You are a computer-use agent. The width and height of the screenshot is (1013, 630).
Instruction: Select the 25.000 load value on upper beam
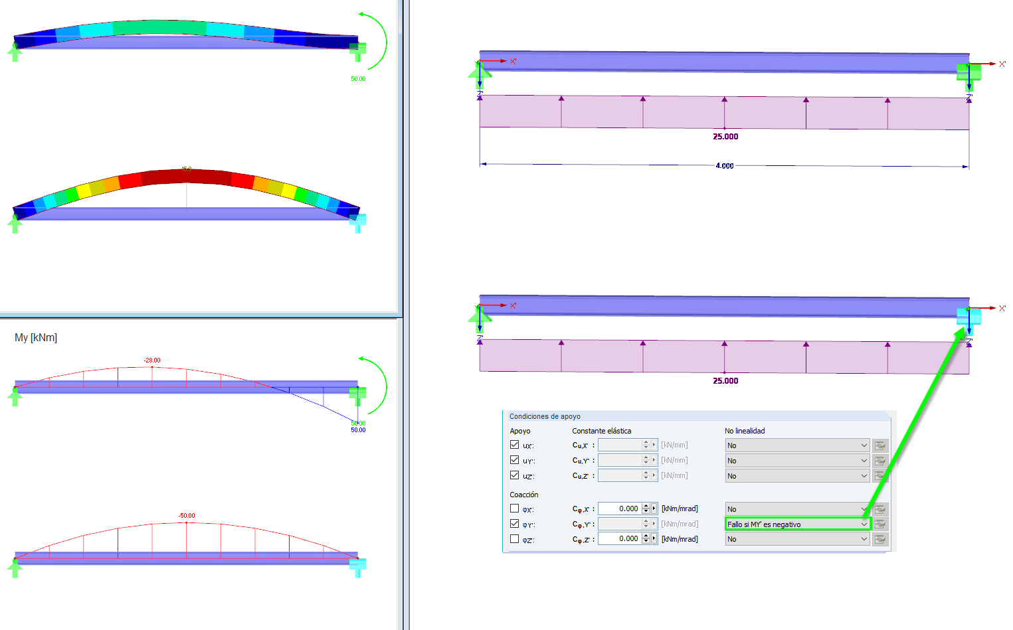(x=725, y=137)
